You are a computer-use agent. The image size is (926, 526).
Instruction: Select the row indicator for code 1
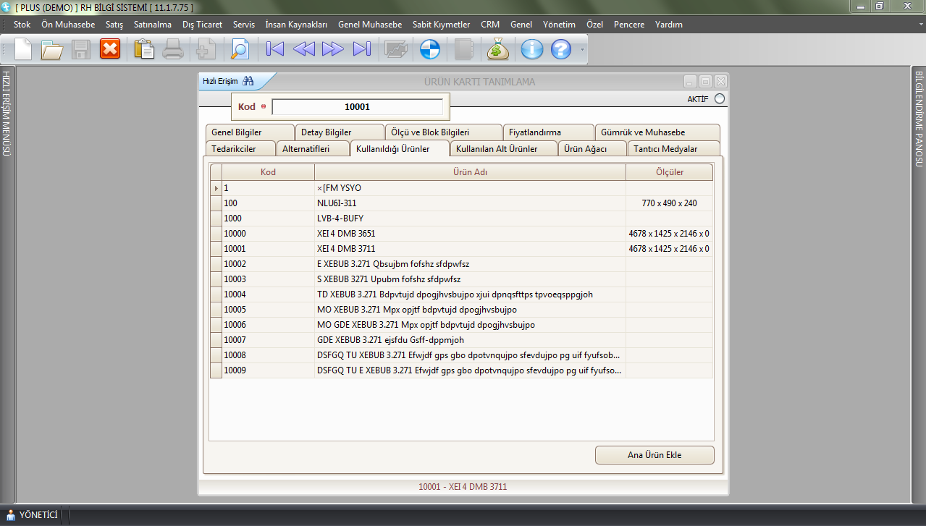coord(216,188)
